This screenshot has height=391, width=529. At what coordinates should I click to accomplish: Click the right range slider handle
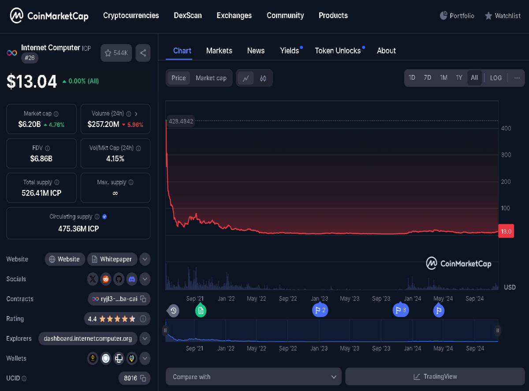click(x=498, y=330)
